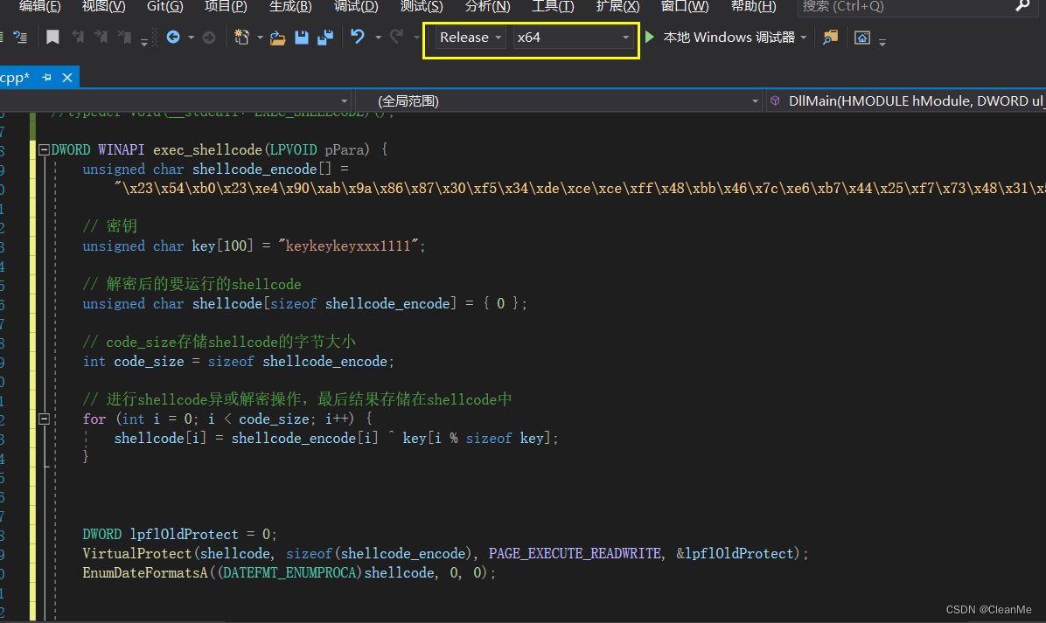Click the EnumDateFormatsA function call
The image size is (1046, 623).
(145, 573)
